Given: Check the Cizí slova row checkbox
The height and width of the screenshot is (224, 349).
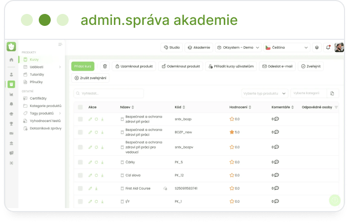Looking at the screenshot, I should click(81, 175).
